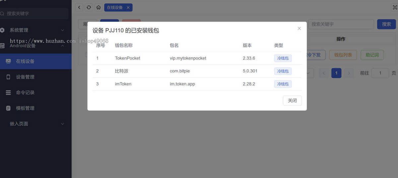This screenshot has height=178, width=398.
Task: Click the 类型 column header
Action: click(279, 46)
